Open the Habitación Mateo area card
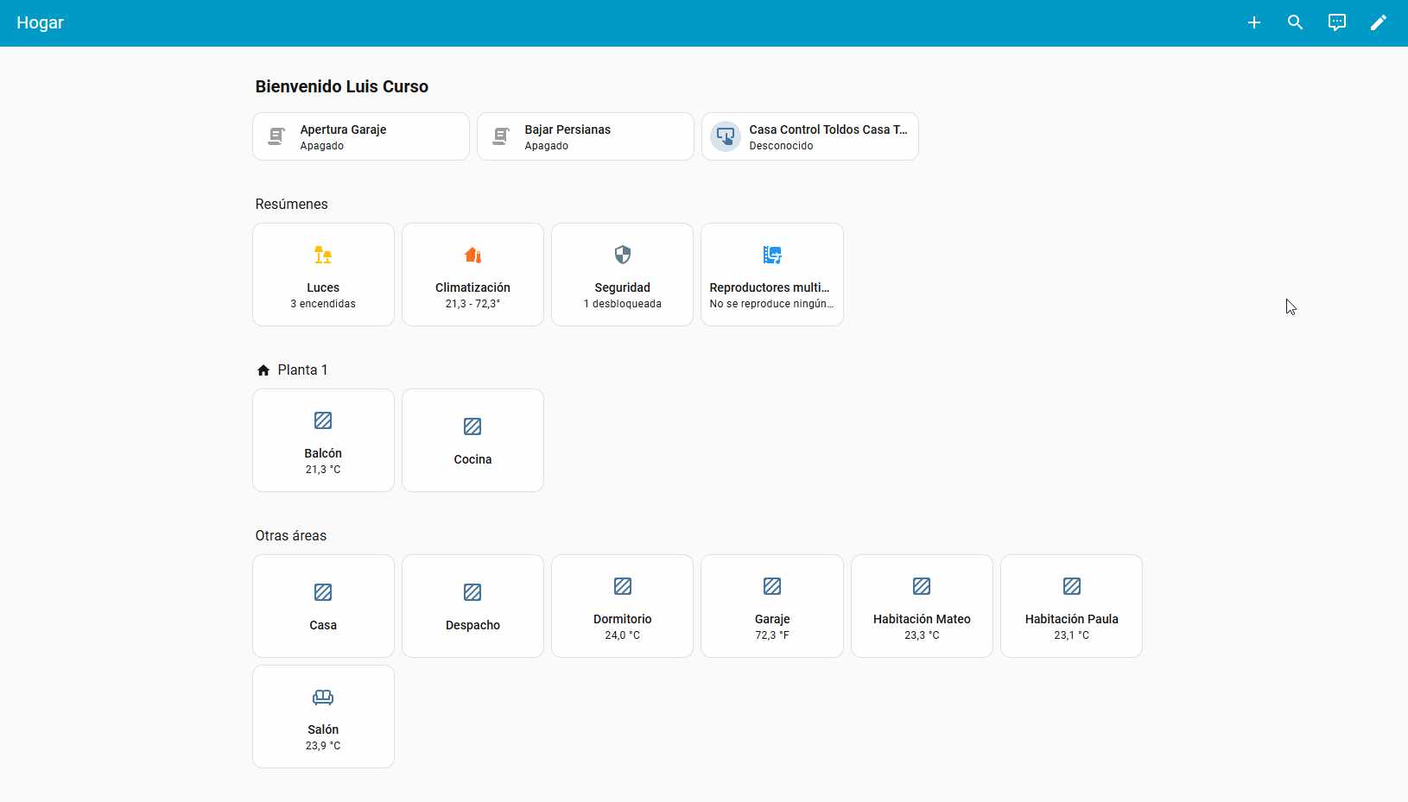Screen dimensions: 1408x802 (922, 606)
